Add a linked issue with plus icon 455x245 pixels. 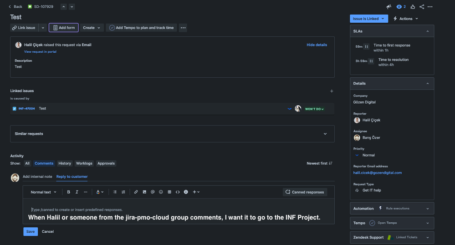[332, 91]
